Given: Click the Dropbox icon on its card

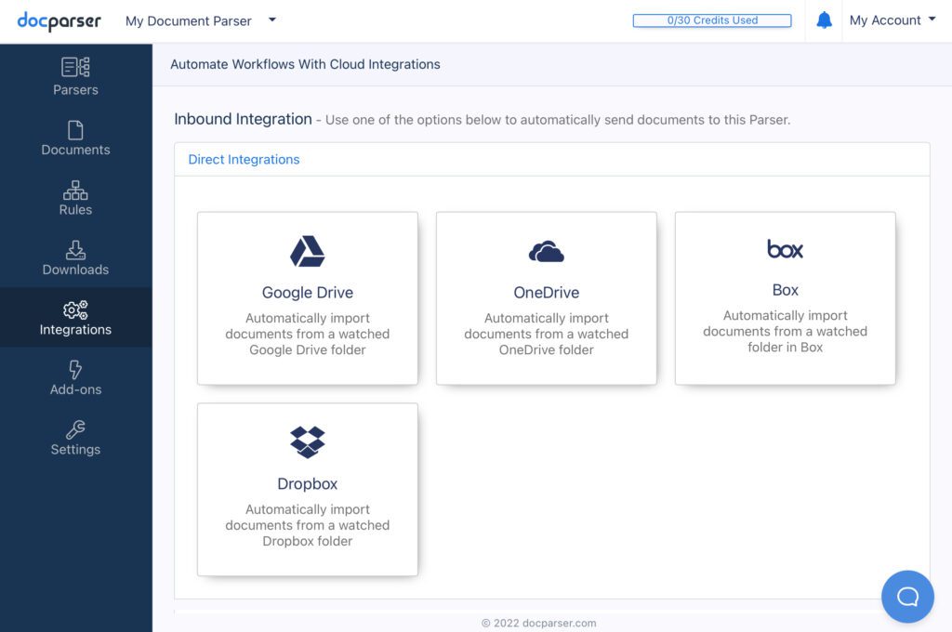Looking at the screenshot, I should 307,441.
